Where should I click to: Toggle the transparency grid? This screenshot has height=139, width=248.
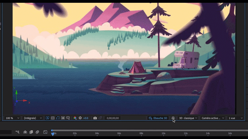(x=53, y=118)
